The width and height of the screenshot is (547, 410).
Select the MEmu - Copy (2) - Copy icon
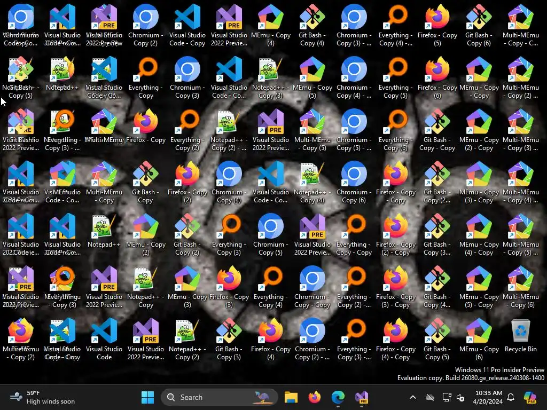click(x=479, y=130)
